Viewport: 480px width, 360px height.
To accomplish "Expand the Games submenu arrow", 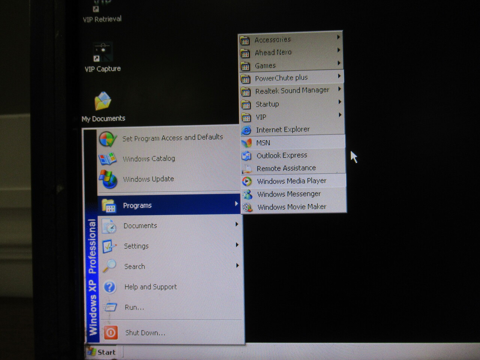I will [x=339, y=63].
